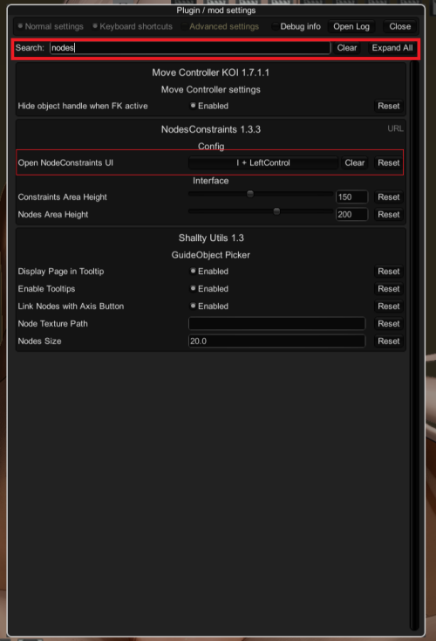Collapse the Shallty Utils 1.3 section header

(211, 238)
